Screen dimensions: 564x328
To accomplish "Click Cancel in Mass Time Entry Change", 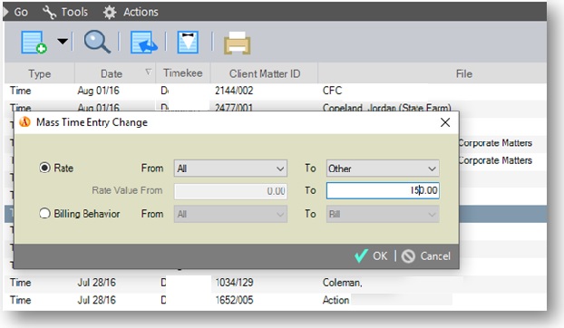I will [x=426, y=256].
